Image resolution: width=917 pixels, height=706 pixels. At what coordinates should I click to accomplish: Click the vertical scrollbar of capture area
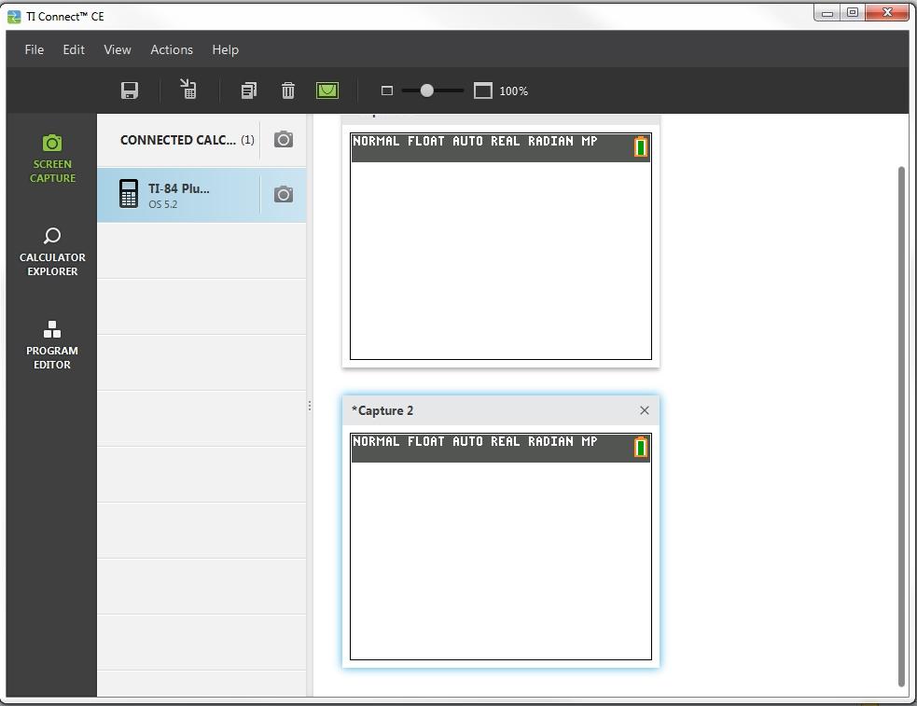[901, 426]
